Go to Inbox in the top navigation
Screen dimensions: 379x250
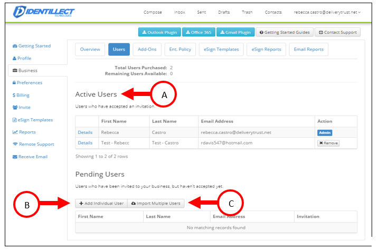[179, 12]
